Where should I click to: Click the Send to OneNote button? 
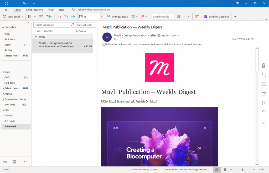tap(216, 17)
